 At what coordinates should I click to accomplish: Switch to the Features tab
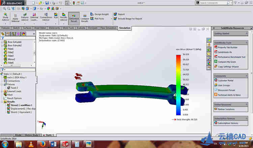pyautogui.click(x=6, y=28)
